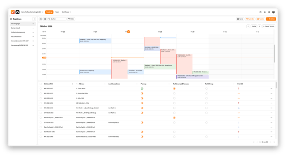Open the Stadtpark Begehung event on day 27
This screenshot has width=286, height=155.
tap(95, 41)
